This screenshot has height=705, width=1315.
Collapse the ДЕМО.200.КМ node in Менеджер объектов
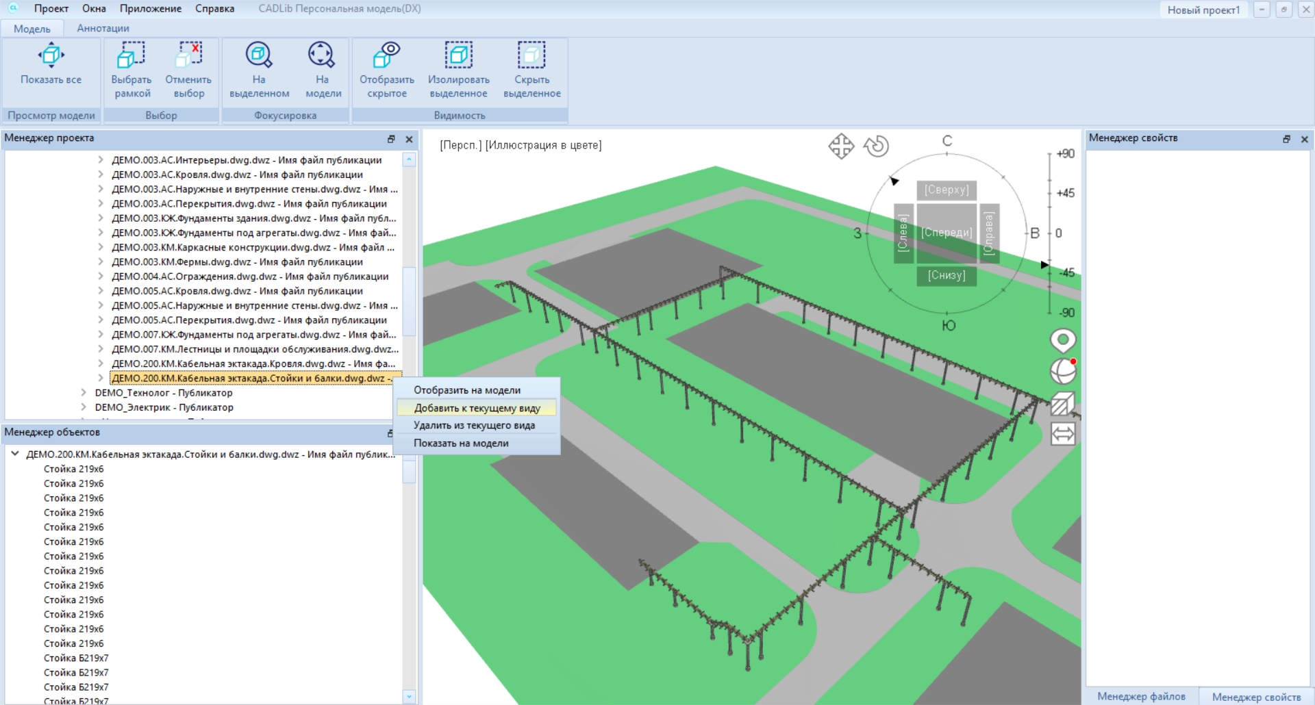14,454
